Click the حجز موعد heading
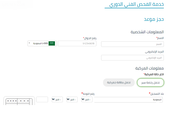This screenshot has height=119, width=193. (x=154, y=19)
